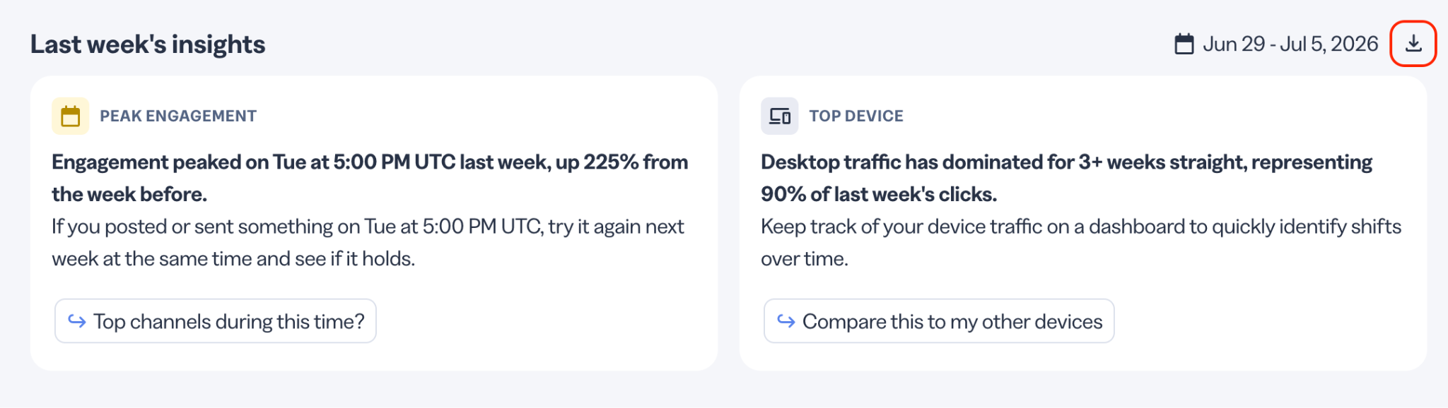
Task: Click the 'Keep track of your device traffic' tip
Action: (x=1081, y=242)
